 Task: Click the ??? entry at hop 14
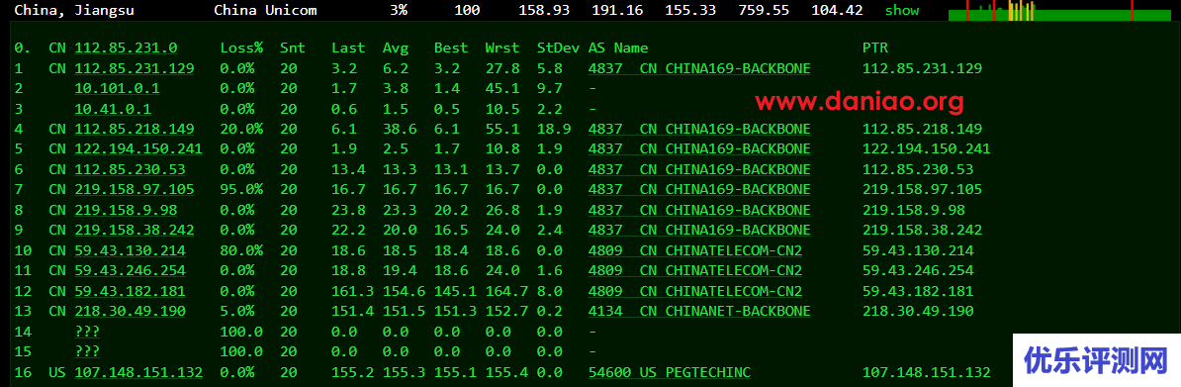pyautogui.click(x=87, y=332)
